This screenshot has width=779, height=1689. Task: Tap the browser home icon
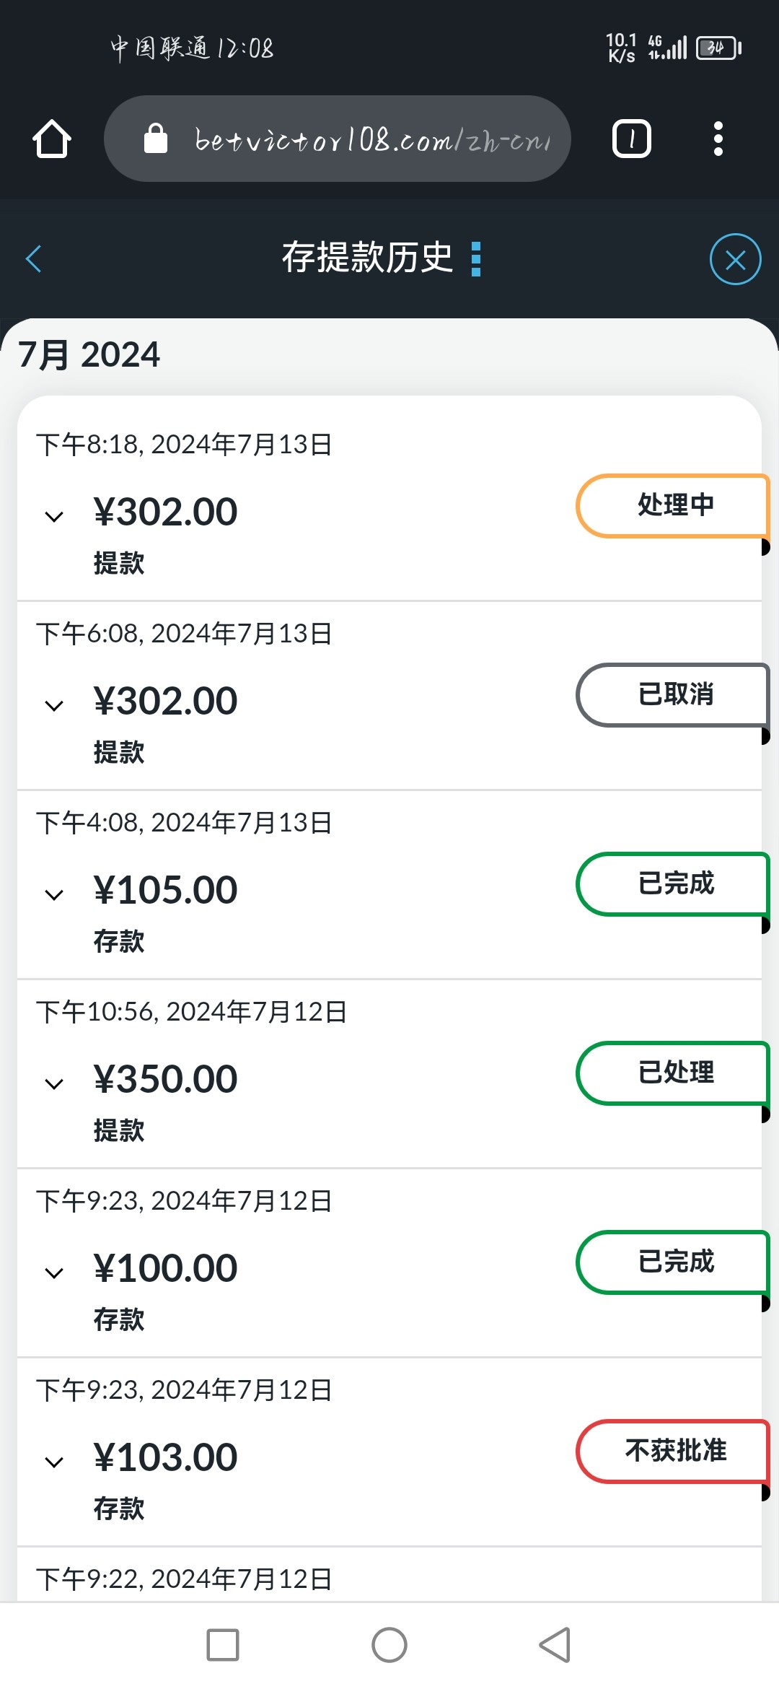(52, 139)
